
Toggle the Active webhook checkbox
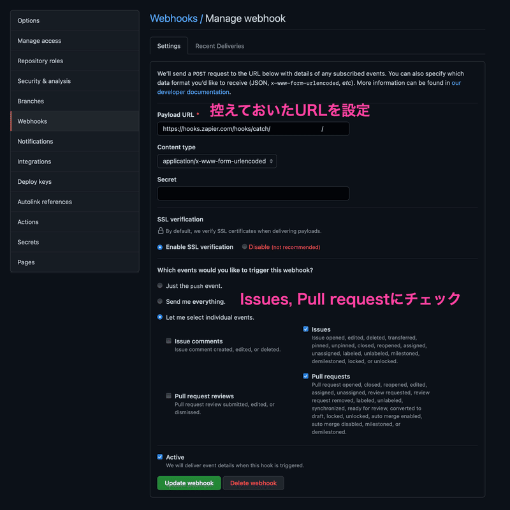(160, 456)
